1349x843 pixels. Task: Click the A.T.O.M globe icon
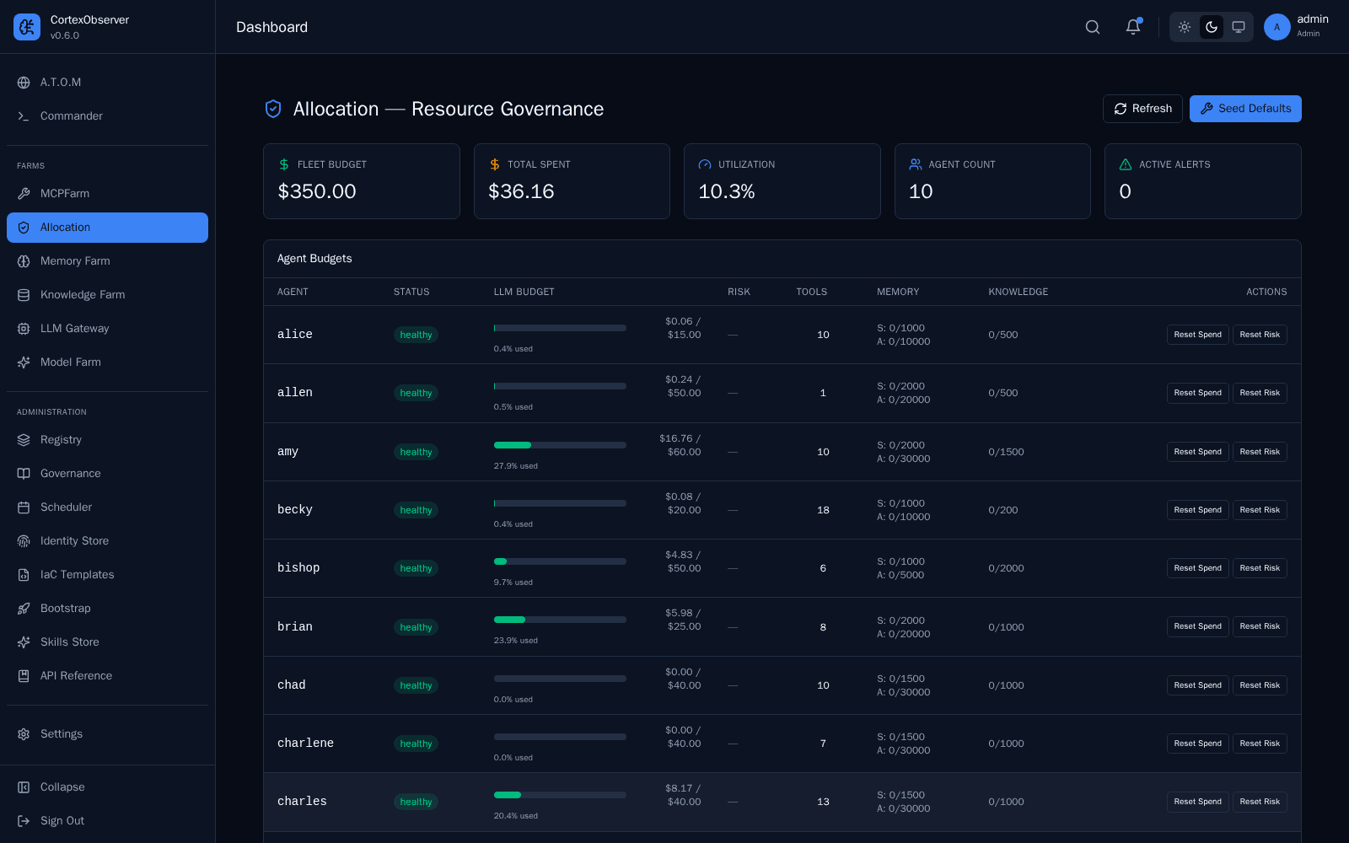(24, 83)
